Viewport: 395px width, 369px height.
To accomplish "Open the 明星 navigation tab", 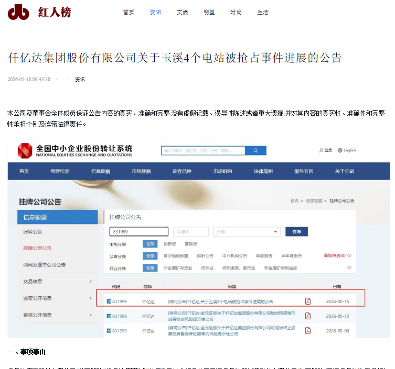I will 209,12.
